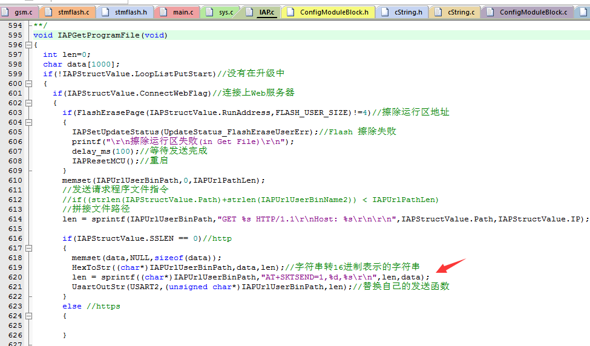Image resolution: width=590 pixels, height=346 pixels.
Task: Click file icon on cString.c tab
Action: (438, 12)
